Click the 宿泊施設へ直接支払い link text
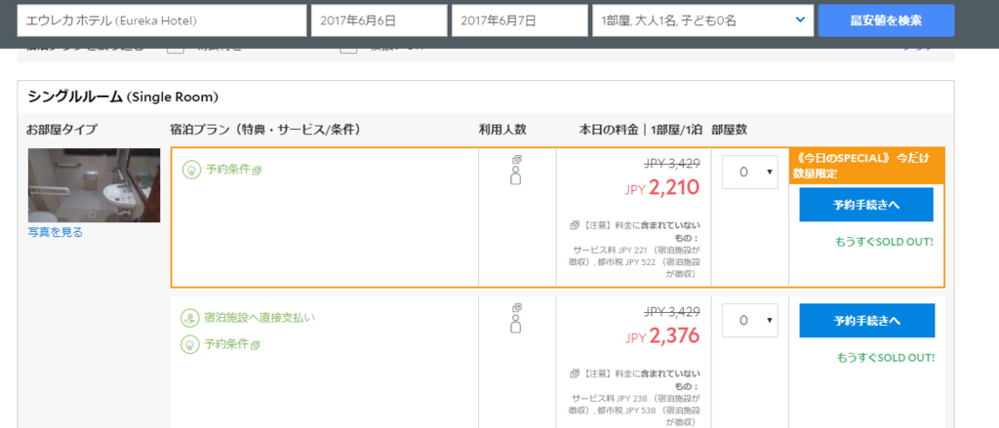The width and height of the screenshot is (999, 428). pyautogui.click(x=260, y=317)
